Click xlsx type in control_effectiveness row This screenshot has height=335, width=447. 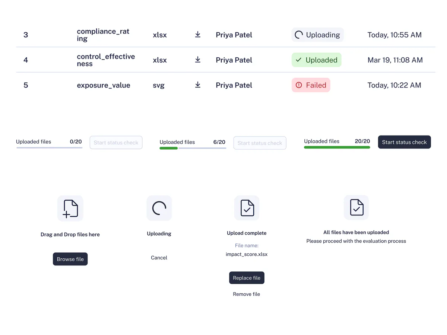coord(160,60)
